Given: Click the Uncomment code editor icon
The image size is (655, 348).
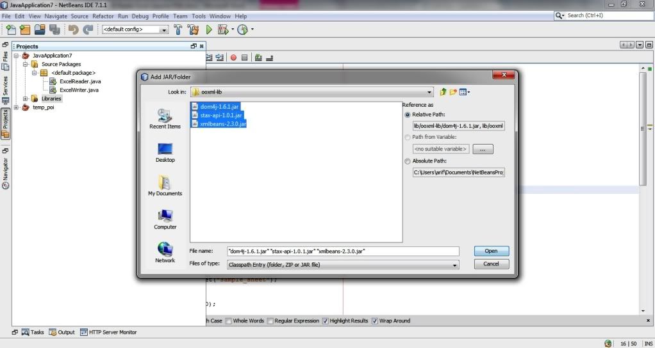Looking at the screenshot, I should (269, 58).
